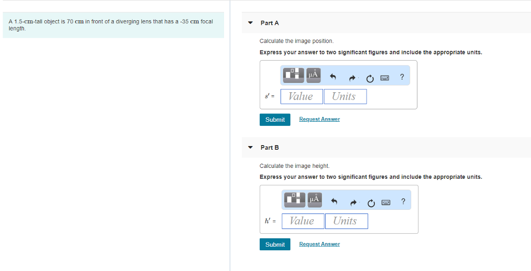Show keyboard shortcuts for Part A
The height and width of the screenshot is (271, 531).
coord(385,78)
